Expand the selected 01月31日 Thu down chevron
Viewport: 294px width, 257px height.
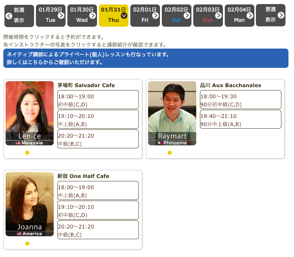coord(124,15)
